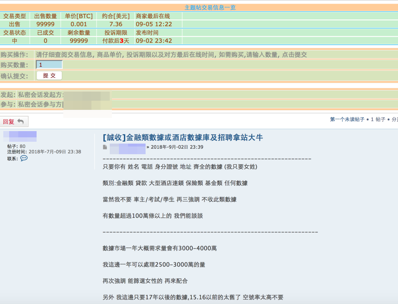Click the 商家最后在线 time 09-05 12:22
The height and width of the screenshot is (304, 398).
pos(154,24)
